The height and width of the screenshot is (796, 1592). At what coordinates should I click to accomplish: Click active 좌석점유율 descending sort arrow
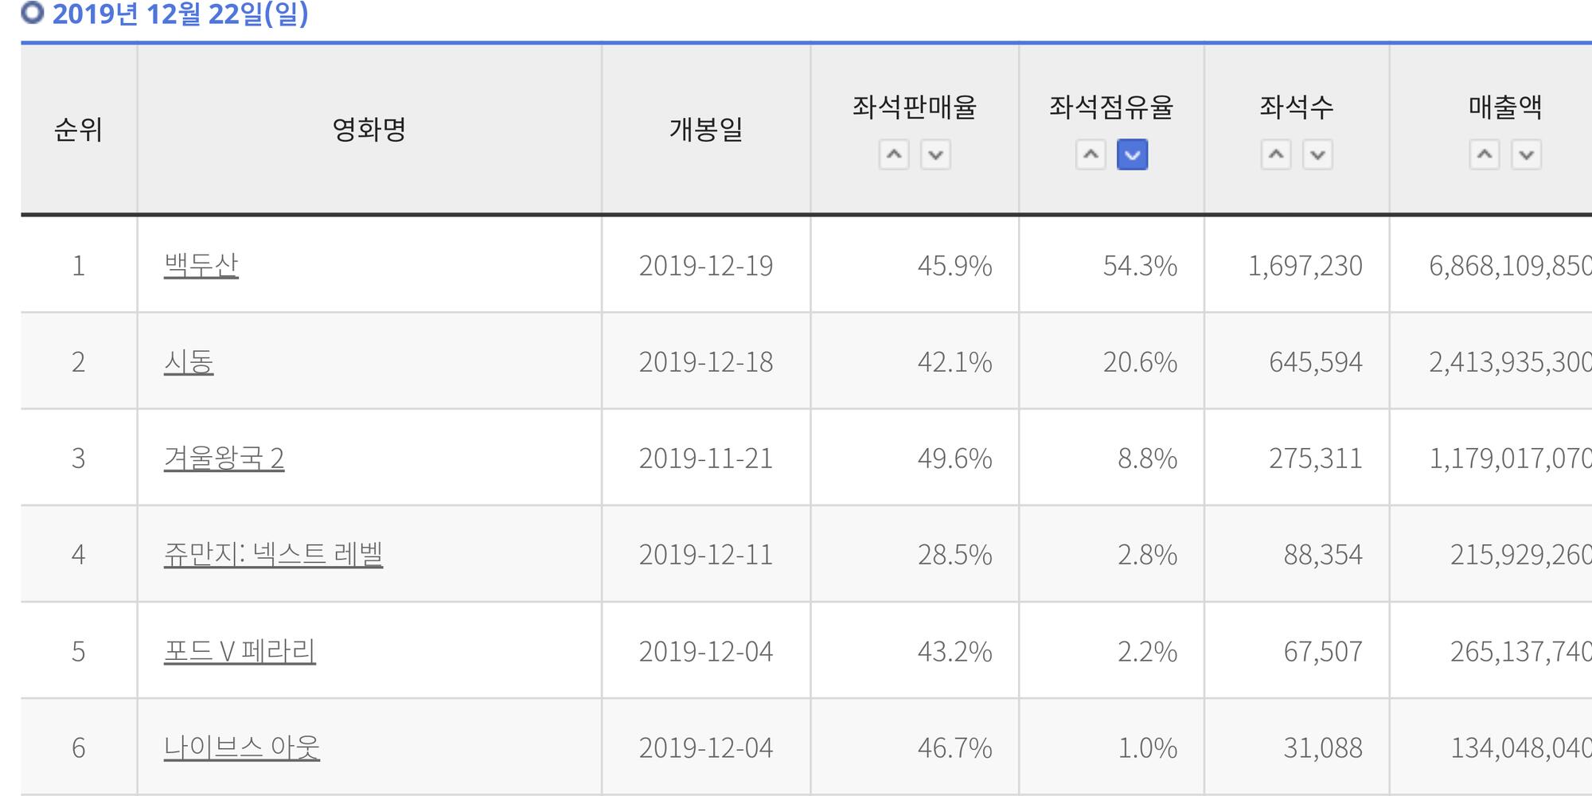pyautogui.click(x=1132, y=154)
